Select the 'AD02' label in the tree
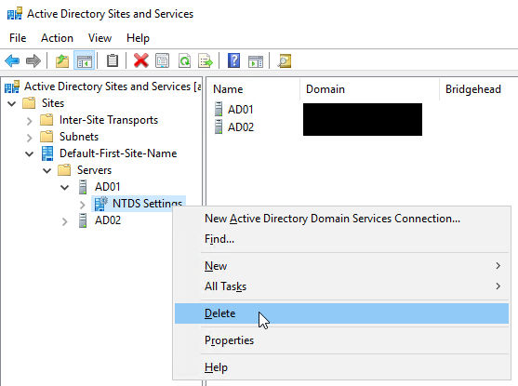This screenshot has width=518, height=386. [x=108, y=220]
